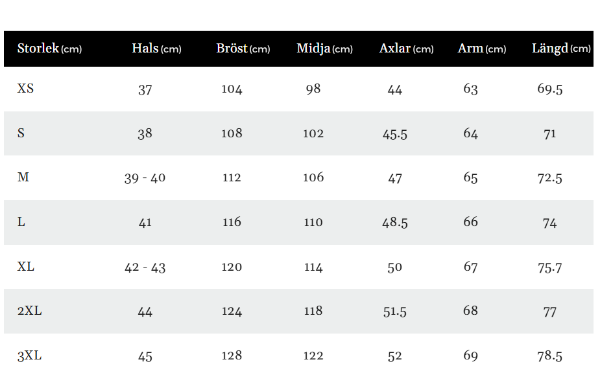Click the 39 - 40 neck value
Viewport: 600px width, 375px height.
pos(145,178)
